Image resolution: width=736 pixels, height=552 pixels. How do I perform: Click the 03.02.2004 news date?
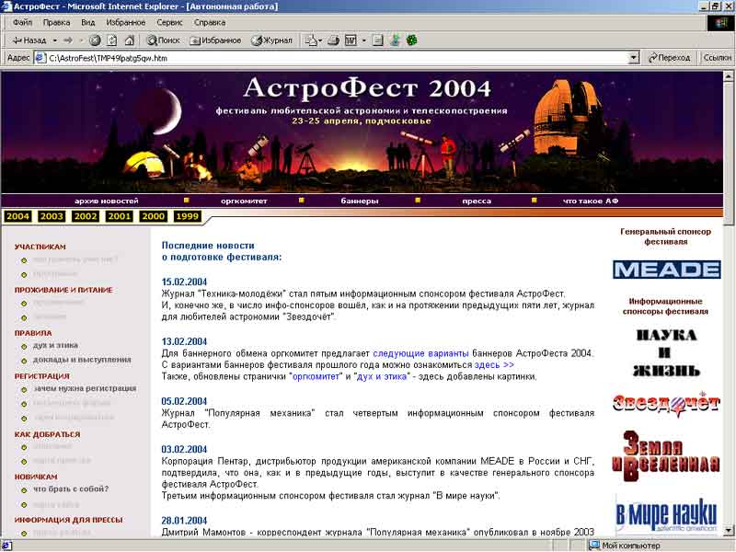(184, 449)
